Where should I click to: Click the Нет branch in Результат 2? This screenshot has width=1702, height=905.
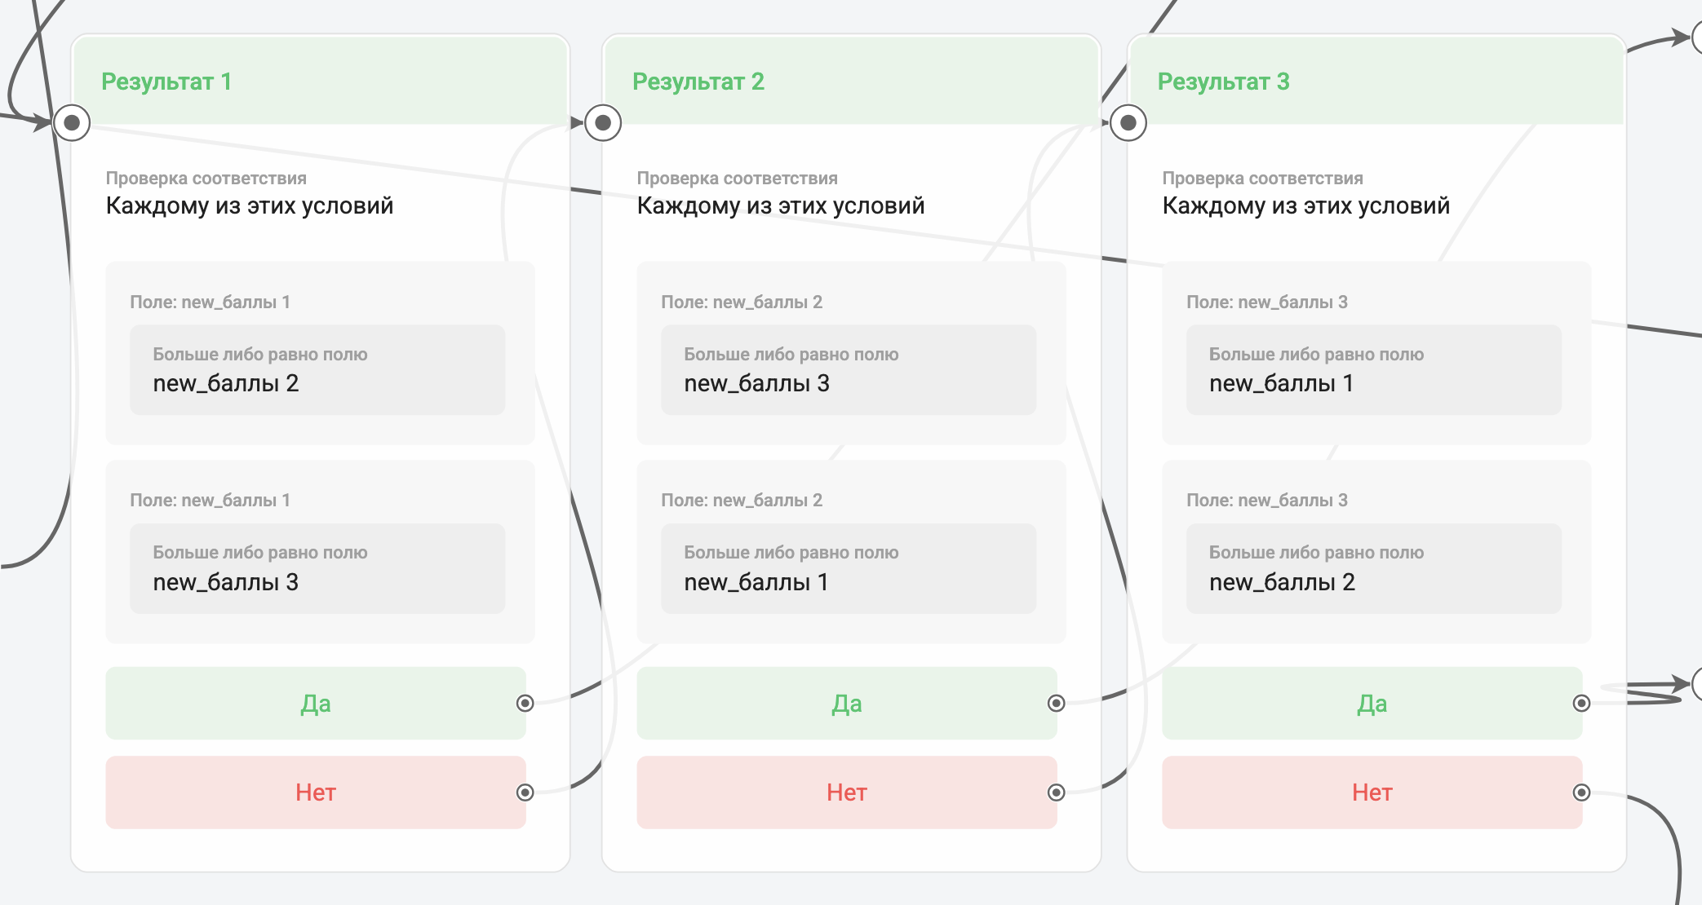coord(846,792)
